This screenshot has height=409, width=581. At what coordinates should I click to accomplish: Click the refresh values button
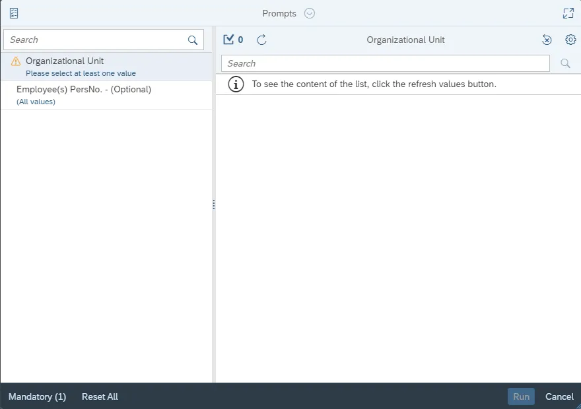261,40
